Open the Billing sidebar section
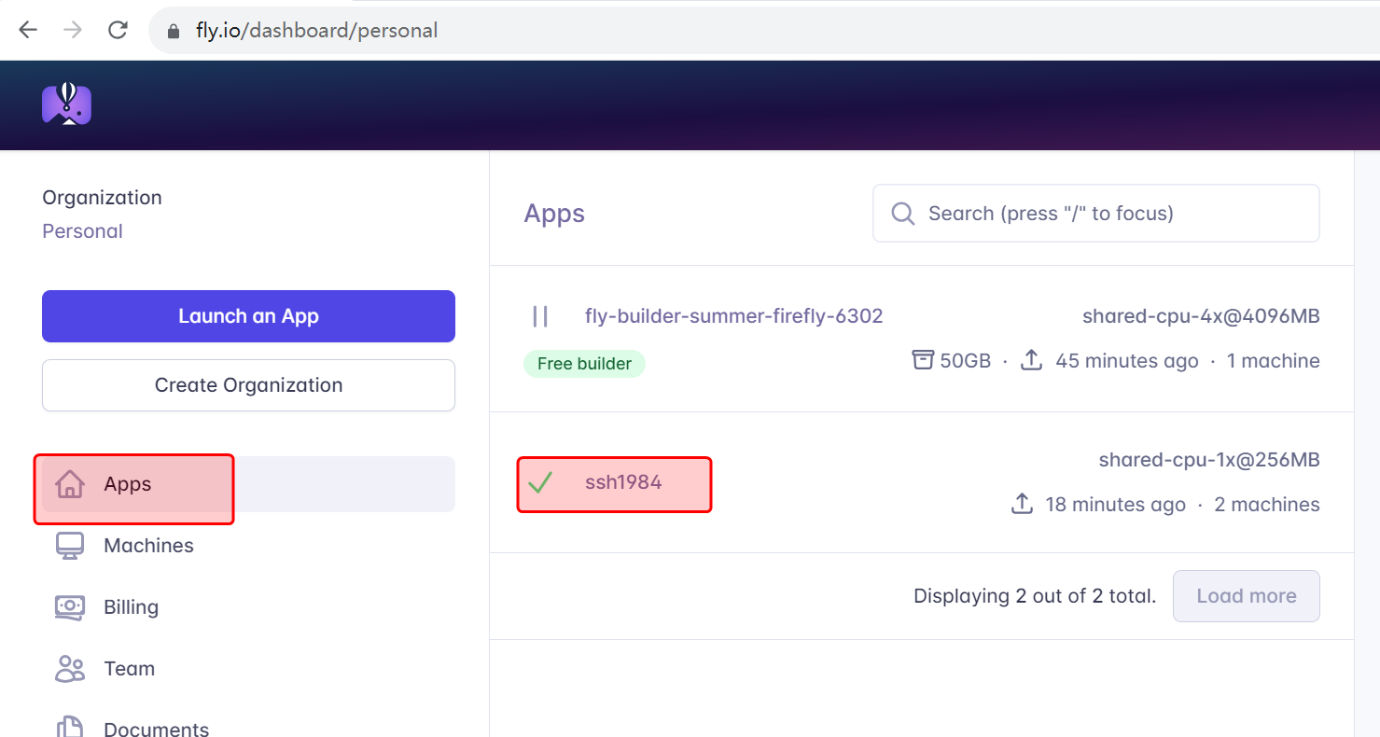This screenshot has height=737, width=1380. [131, 607]
